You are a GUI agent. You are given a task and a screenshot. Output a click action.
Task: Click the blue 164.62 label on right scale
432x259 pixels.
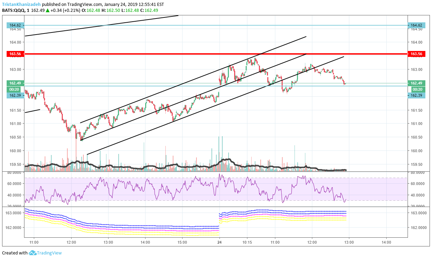[x=417, y=25]
